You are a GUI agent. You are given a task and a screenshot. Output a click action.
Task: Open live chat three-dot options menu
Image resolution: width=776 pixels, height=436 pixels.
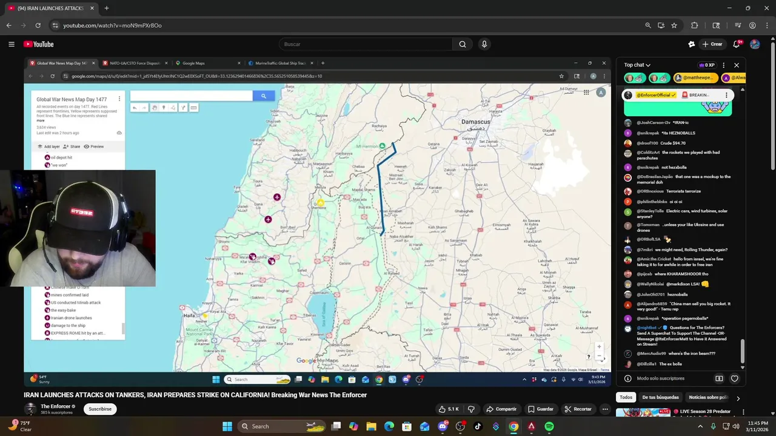(x=723, y=65)
